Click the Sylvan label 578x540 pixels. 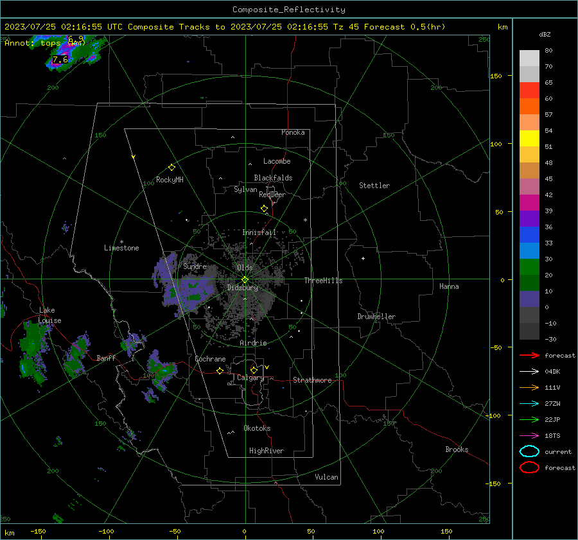click(245, 189)
